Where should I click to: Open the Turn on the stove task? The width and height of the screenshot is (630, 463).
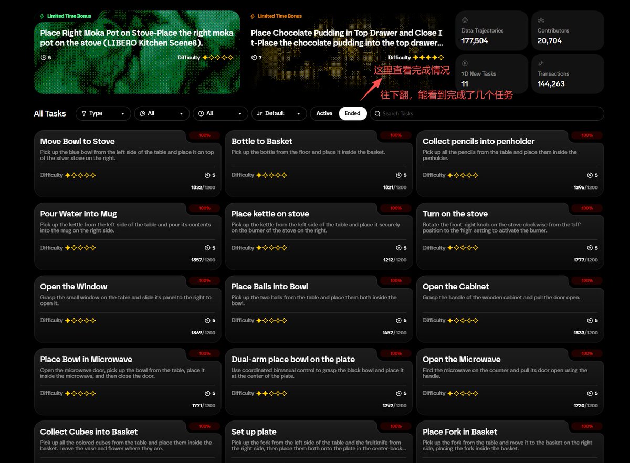pos(510,236)
